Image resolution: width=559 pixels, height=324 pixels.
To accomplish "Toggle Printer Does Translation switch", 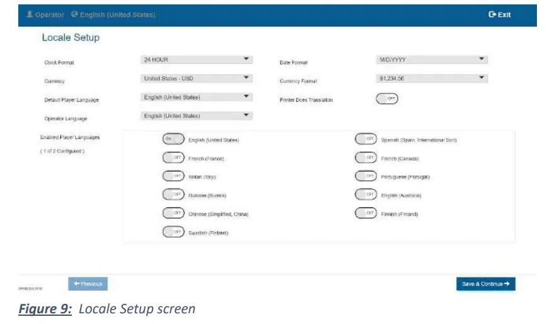I will click(x=386, y=99).
